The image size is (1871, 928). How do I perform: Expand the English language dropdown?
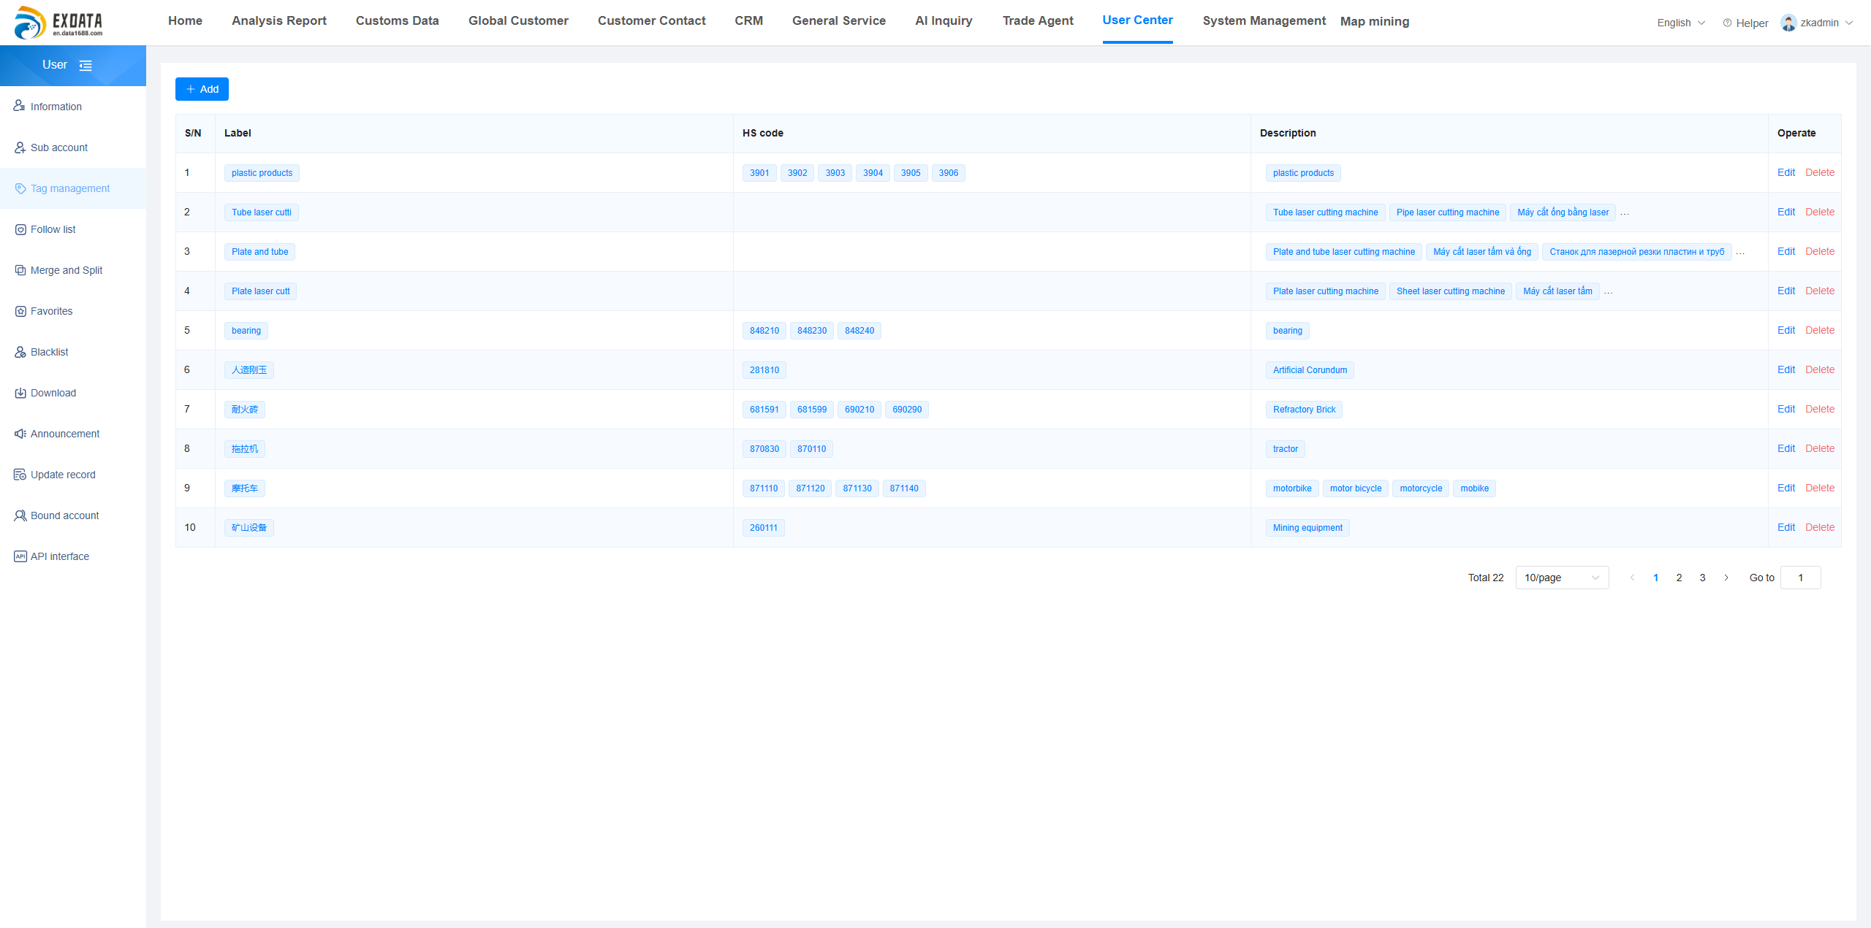1680,23
